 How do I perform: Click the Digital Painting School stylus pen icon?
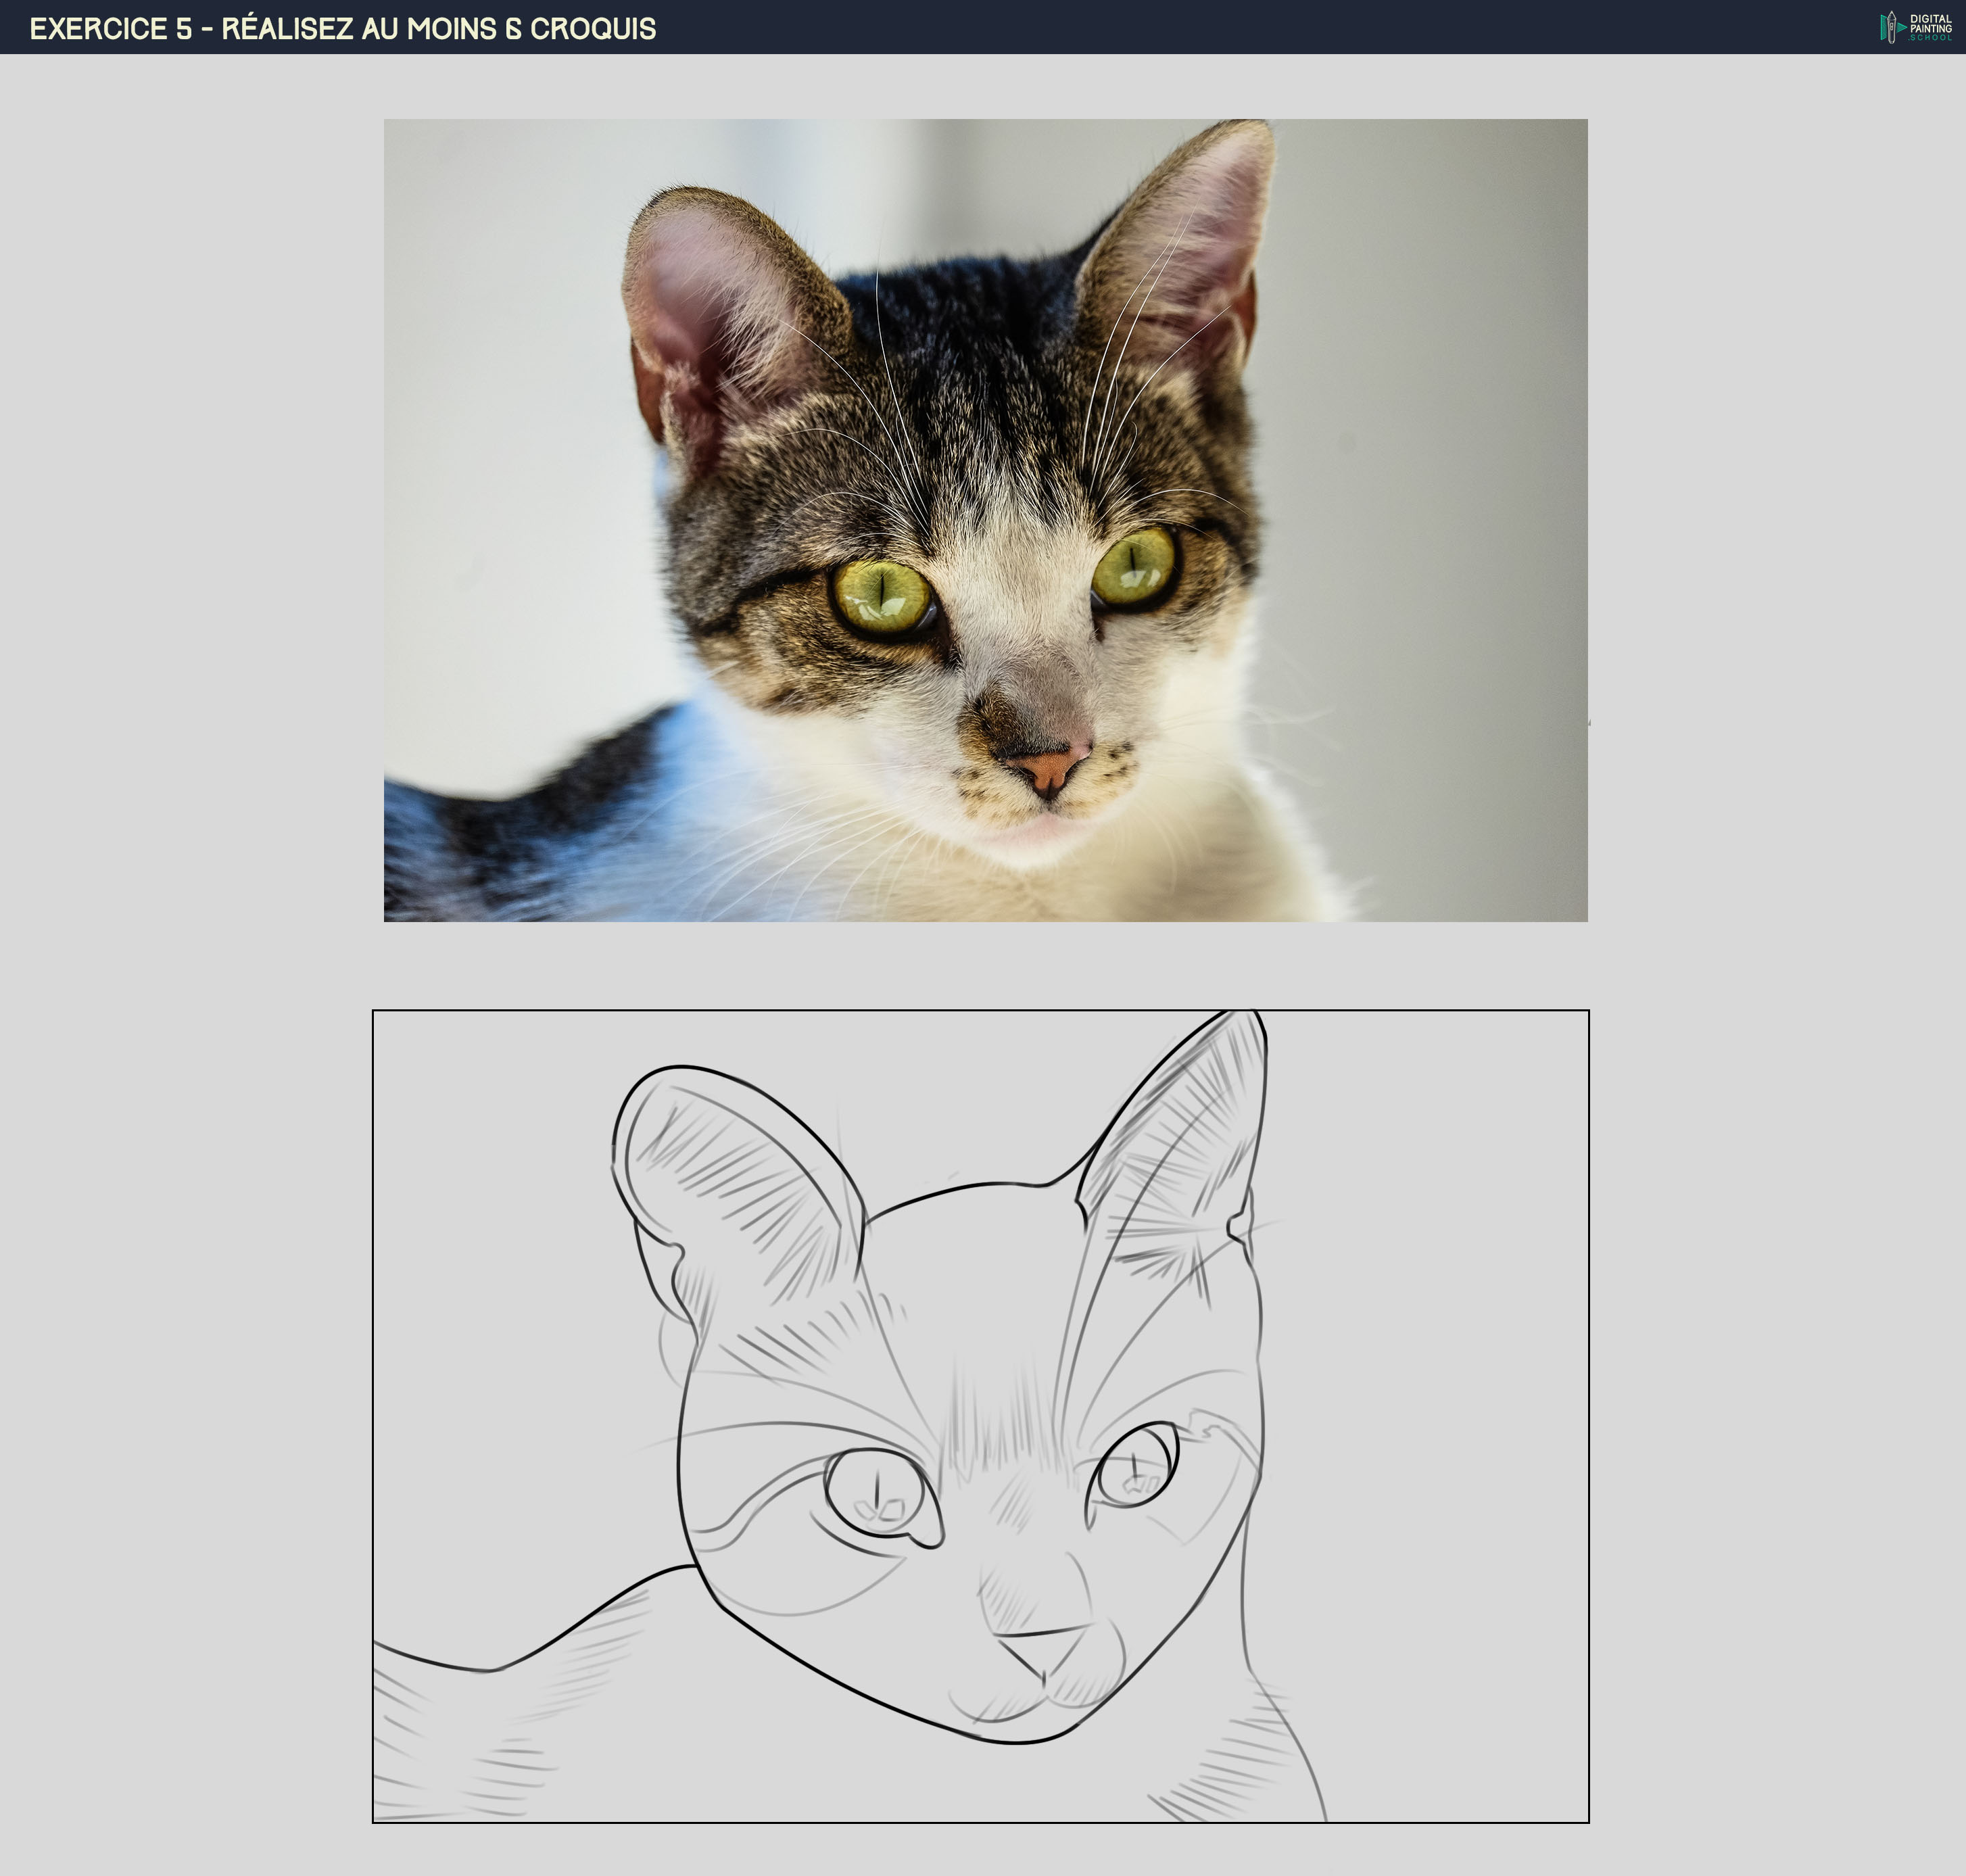pos(1892,28)
